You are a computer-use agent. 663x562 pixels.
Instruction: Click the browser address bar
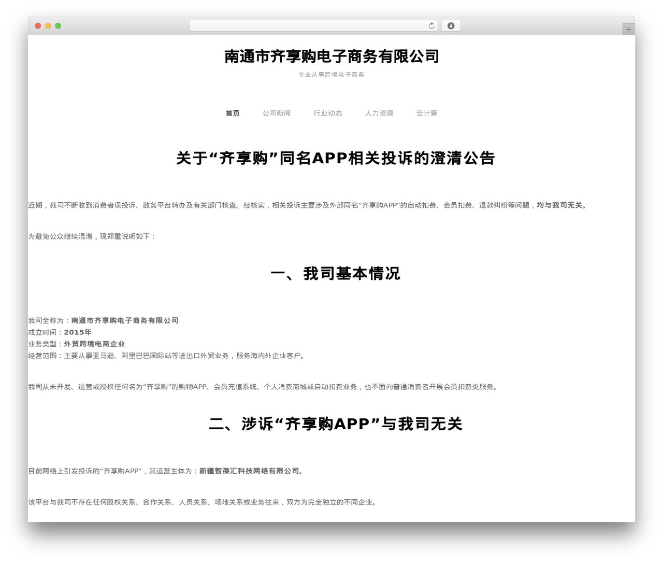(x=313, y=26)
